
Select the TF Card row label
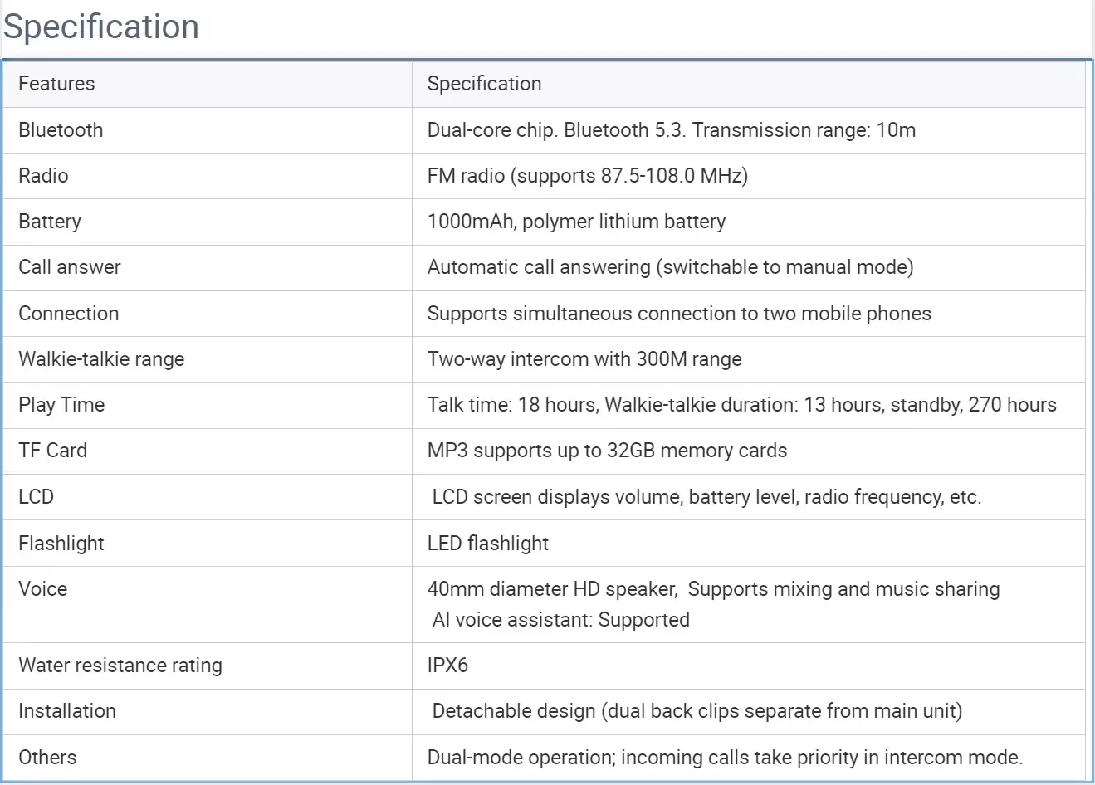coord(52,451)
